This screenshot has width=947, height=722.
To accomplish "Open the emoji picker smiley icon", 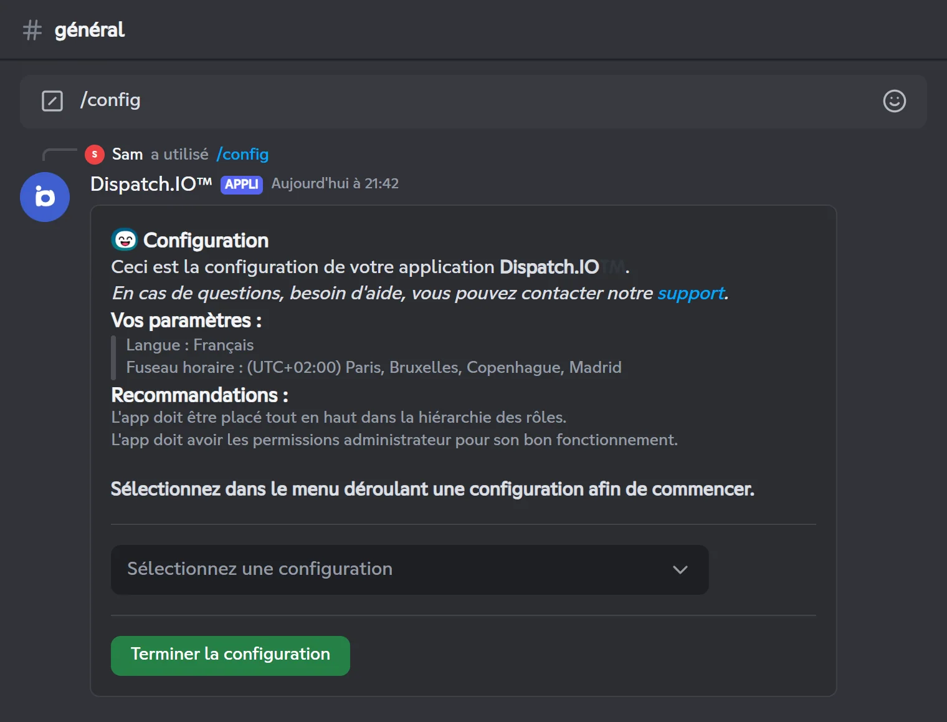I will tap(894, 101).
